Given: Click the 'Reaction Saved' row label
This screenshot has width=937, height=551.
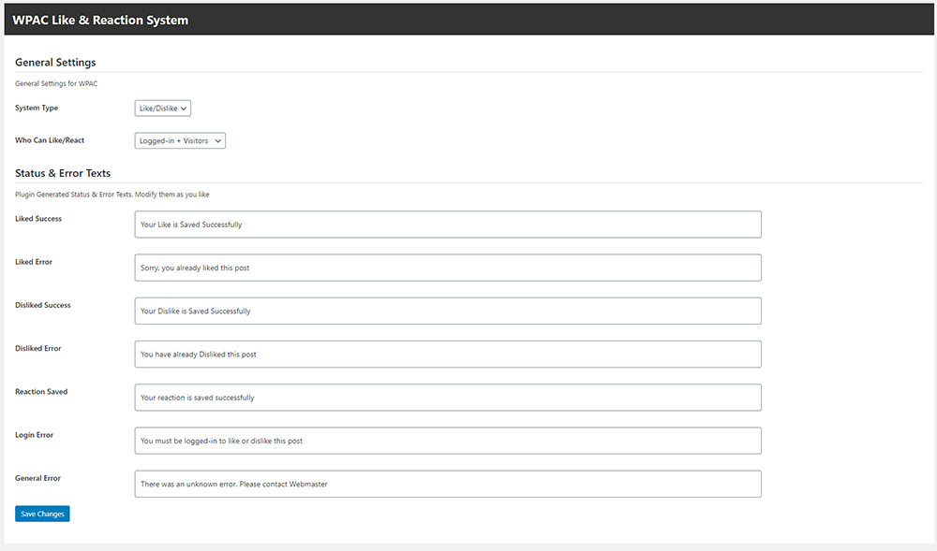Looking at the screenshot, I should (x=41, y=392).
